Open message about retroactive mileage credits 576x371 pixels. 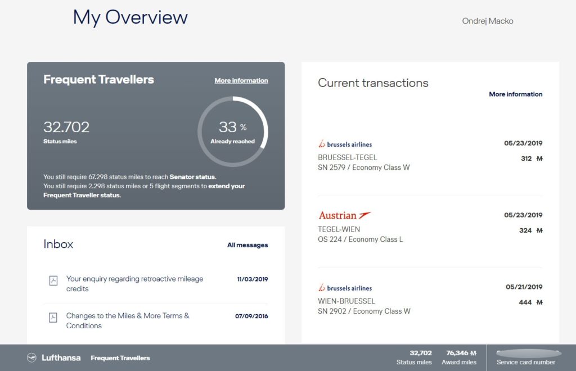coord(134,283)
